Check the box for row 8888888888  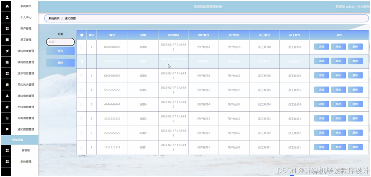pyautogui.click(x=82, y=47)
